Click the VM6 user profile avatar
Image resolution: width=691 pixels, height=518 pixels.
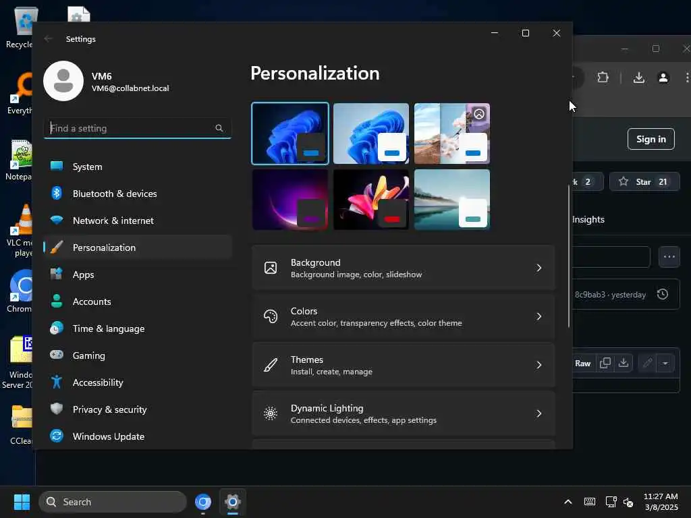pyautogui.click(x=63, y=81)
